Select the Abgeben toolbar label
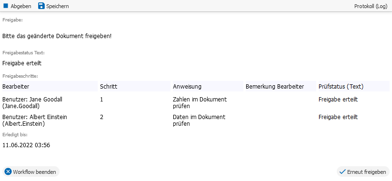 tap(21, 6)
